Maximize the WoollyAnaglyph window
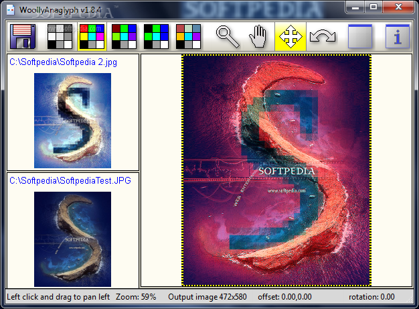This screenshot has height=309, width=419. coord(373,7)
